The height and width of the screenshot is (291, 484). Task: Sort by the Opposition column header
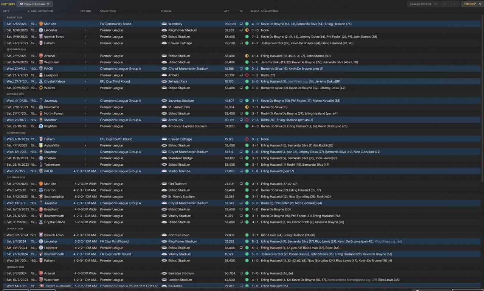pos(45,11)
